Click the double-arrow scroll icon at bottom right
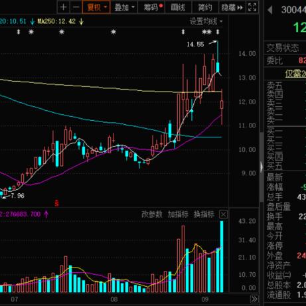Viewport: 306px width, 306px height. (254, 299)
